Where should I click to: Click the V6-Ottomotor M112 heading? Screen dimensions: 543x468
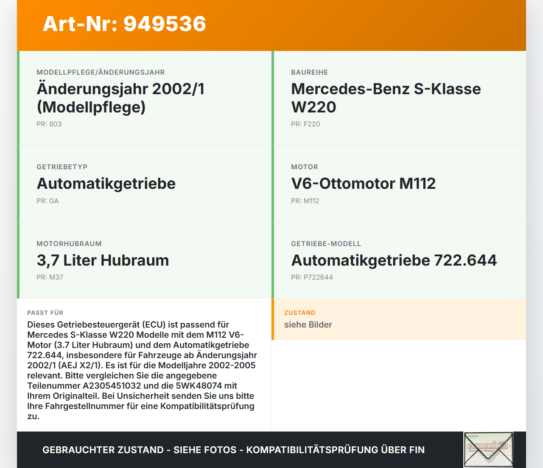pyautogui.click(x=363, y=183)
